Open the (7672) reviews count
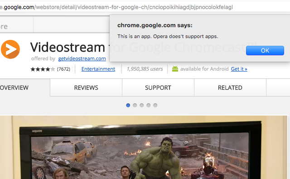 63,69
